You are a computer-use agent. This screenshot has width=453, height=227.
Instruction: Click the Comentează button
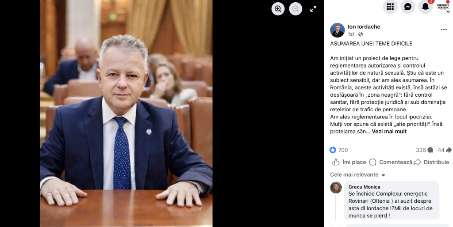[x=390, y=162]
